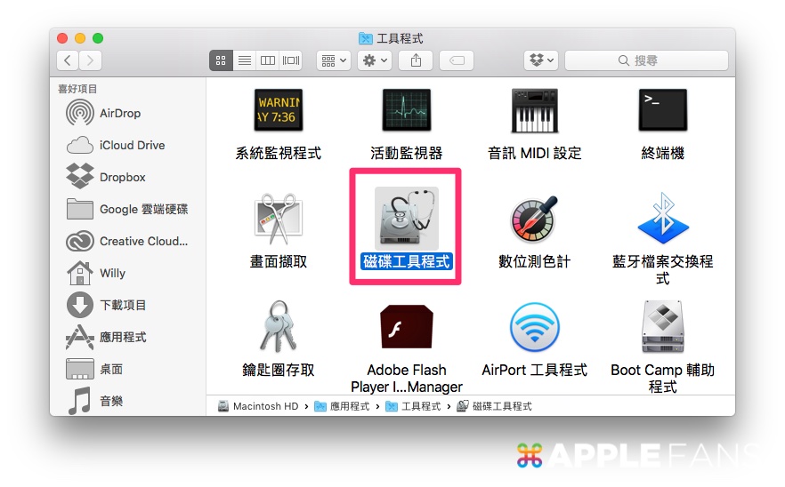
Task: Click the 工具程式 window title folder icon
Action: pyautogui.click(x=366, y=38)
